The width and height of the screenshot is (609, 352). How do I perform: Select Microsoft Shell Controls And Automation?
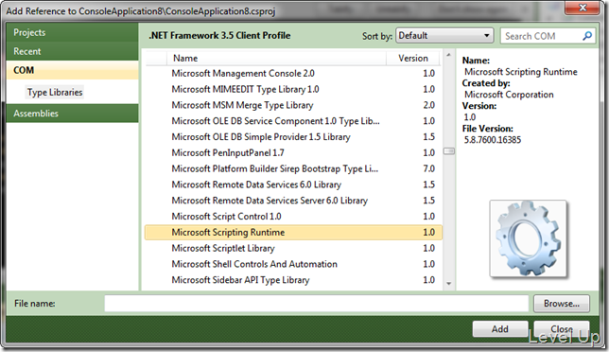293,264
